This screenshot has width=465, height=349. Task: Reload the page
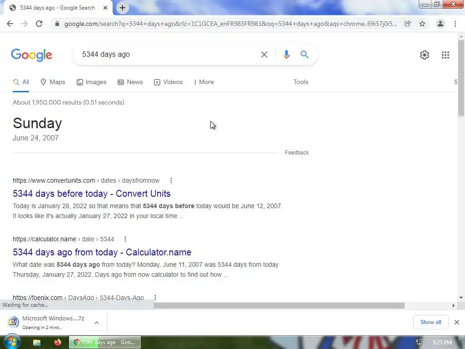pos(39,24)
